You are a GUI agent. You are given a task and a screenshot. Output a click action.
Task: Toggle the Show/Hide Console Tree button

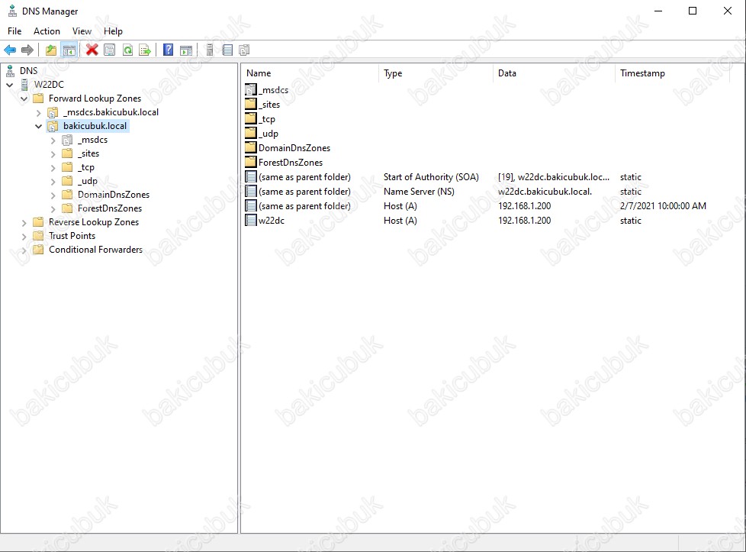(69, 50)
